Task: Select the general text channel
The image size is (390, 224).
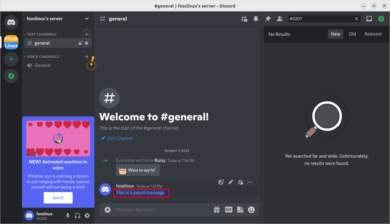Action: point(58,43)
